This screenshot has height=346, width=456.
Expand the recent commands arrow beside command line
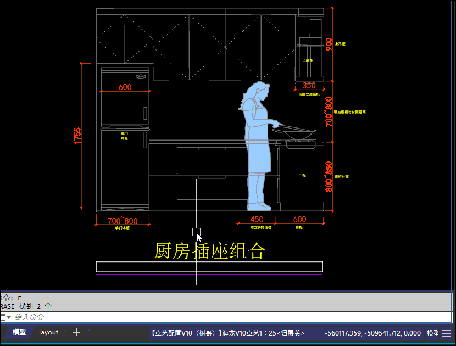(x=9, y=317)
